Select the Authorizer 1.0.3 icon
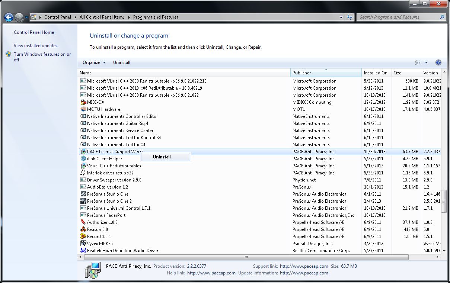This screenshot has height=283, width=450. tap(83, 222)
